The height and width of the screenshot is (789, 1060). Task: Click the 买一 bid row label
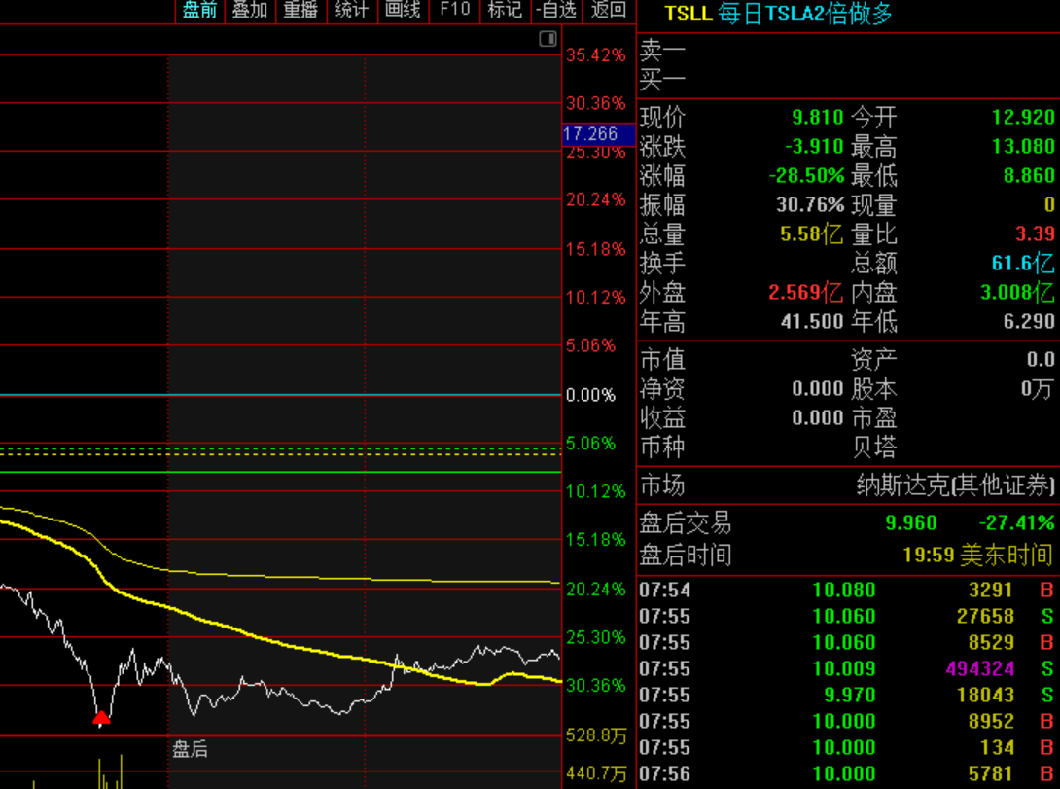pyautogui.click(x=662, y=81)
